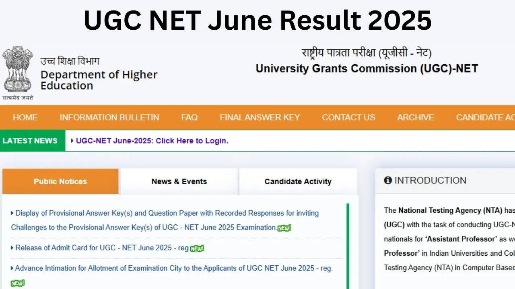
Task: Switch to the News & Events tab
Action: coord(179,181)
